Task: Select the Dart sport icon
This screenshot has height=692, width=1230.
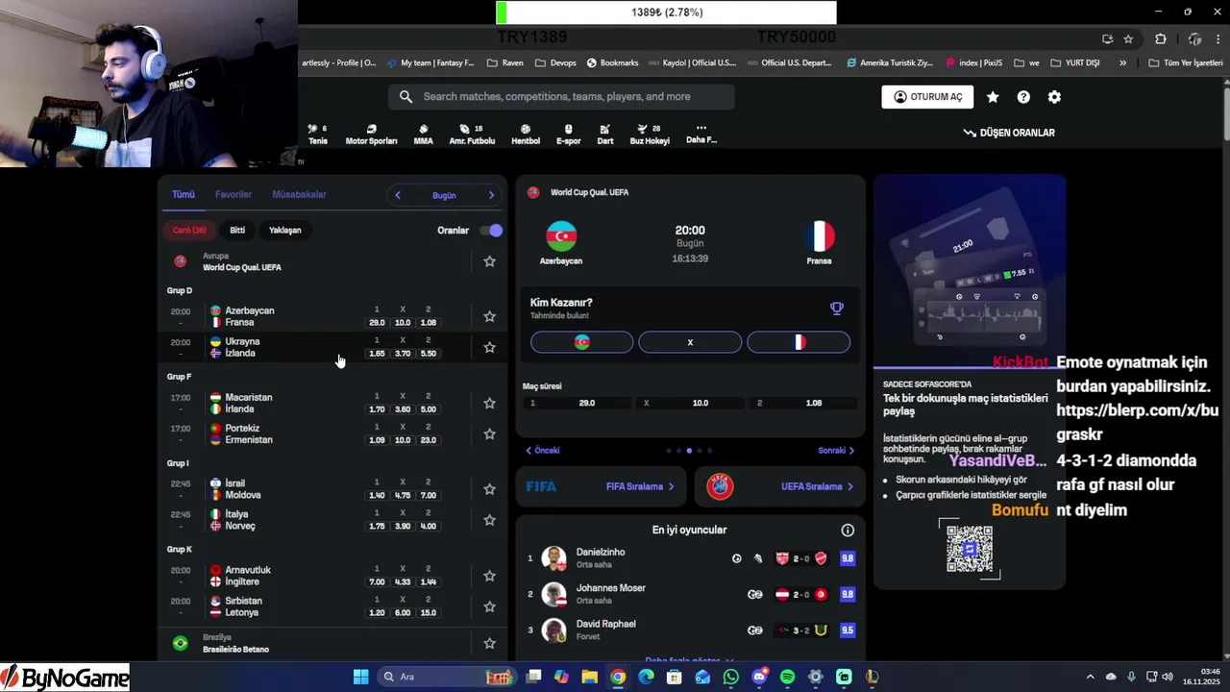Action: pos(604,135)
